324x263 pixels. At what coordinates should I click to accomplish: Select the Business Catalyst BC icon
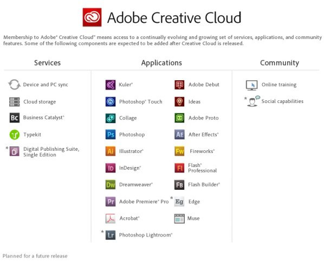(x=15, y=118)
